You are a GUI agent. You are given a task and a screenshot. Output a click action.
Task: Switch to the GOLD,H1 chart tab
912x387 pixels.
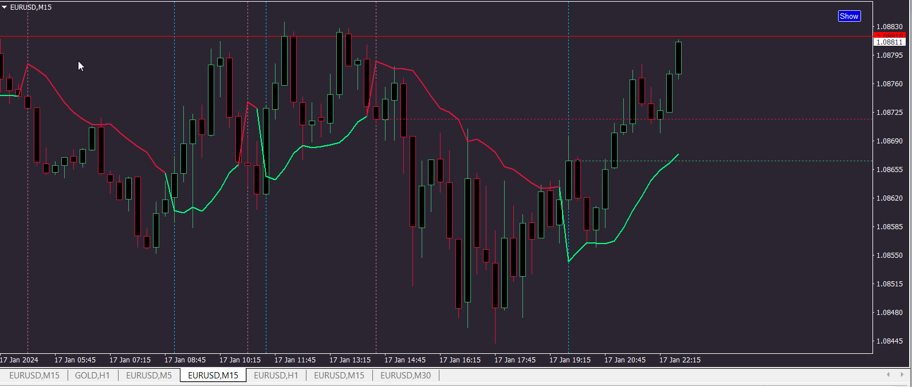(92, 375)
